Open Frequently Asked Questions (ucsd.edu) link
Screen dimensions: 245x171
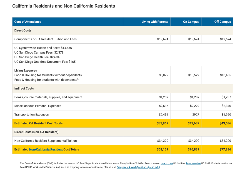(138, 167)
